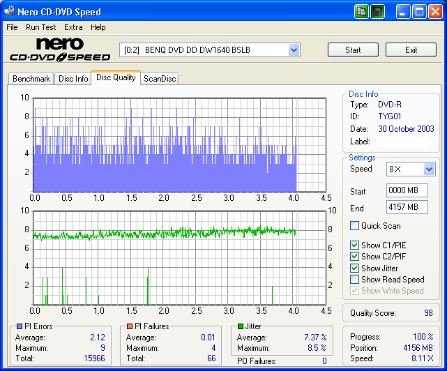
Task: Open the Extra menu
Action: pos(73,27)
